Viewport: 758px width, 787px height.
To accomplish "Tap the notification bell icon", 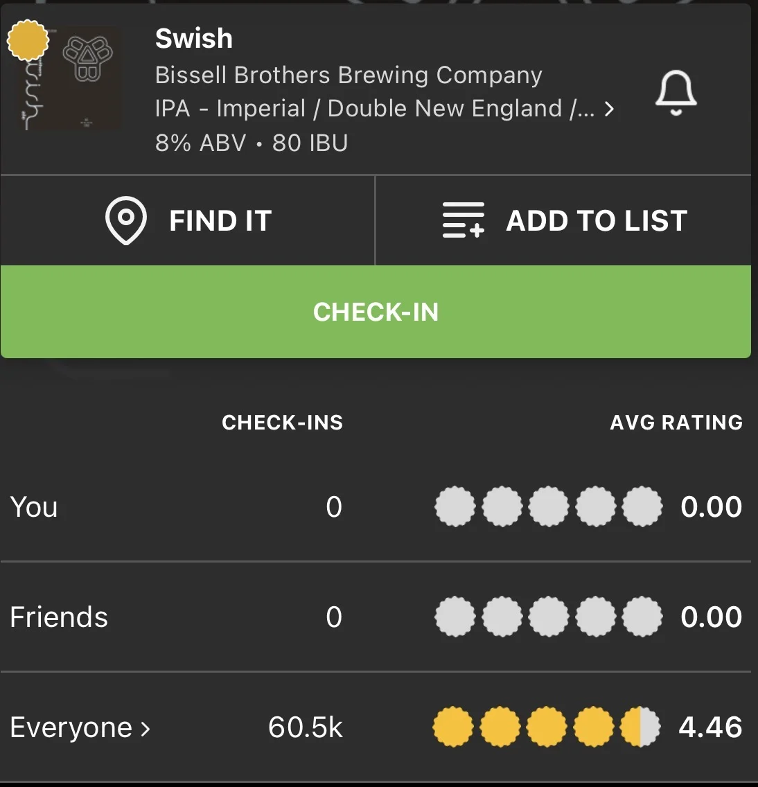I will (x=676, y=93).
